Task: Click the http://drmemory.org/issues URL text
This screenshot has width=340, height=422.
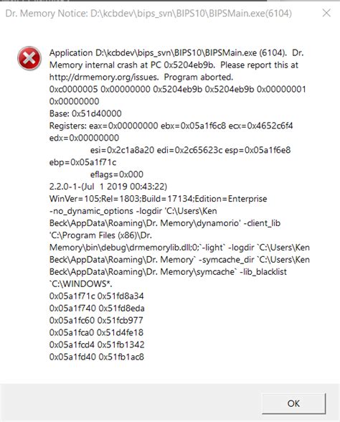Action: tap(103, 78)
